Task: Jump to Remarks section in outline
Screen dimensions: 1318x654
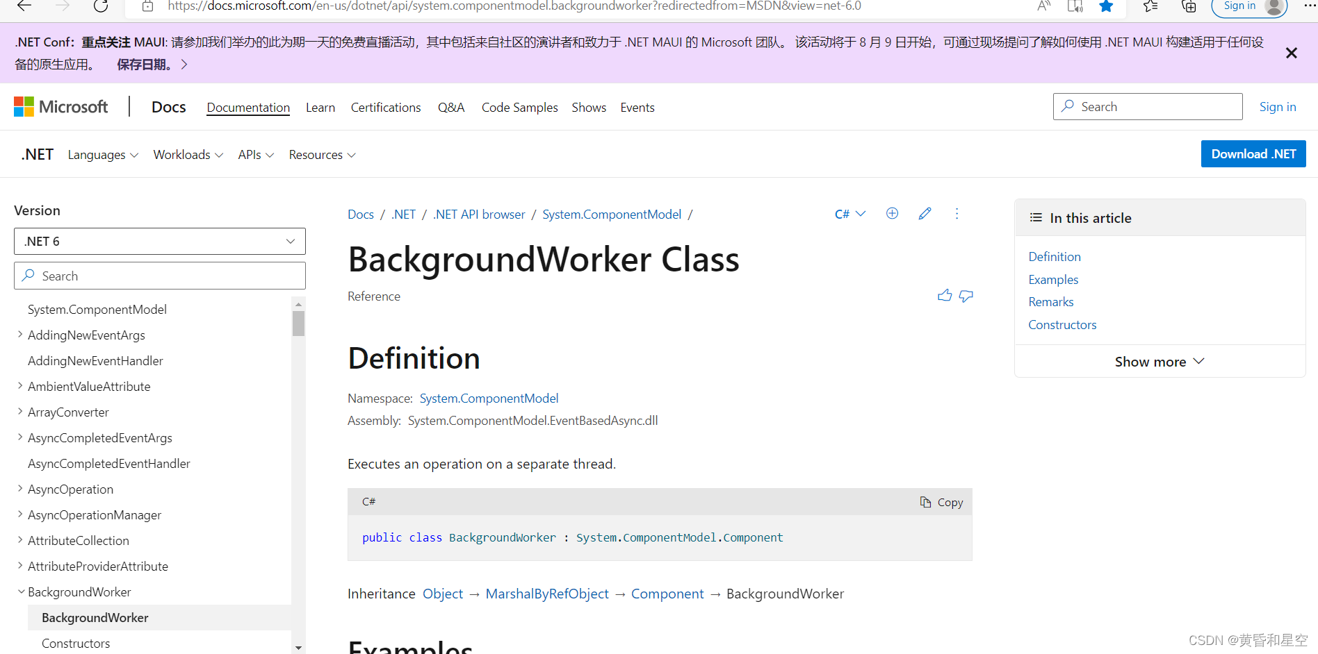Action: [x=1051, y=302]
